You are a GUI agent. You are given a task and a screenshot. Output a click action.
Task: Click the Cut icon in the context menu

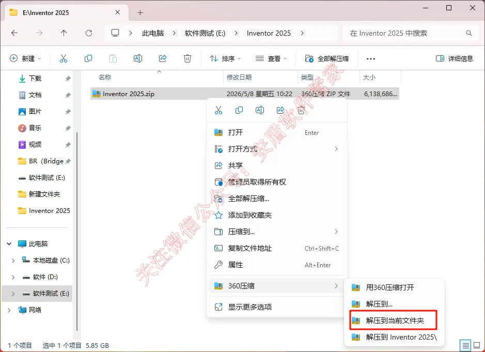[218, 110]
